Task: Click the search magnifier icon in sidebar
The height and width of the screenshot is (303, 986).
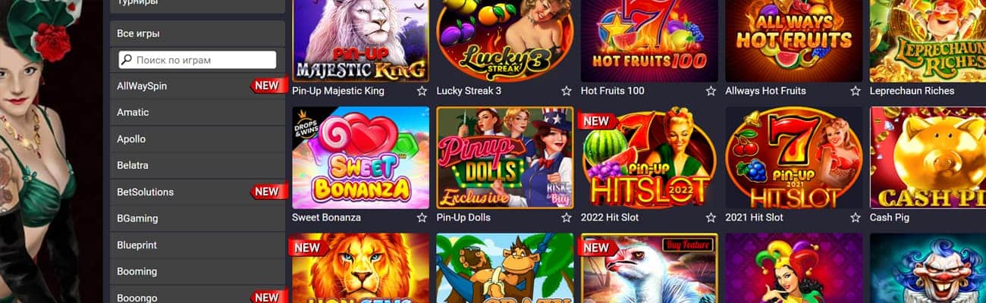Action: 127,60
